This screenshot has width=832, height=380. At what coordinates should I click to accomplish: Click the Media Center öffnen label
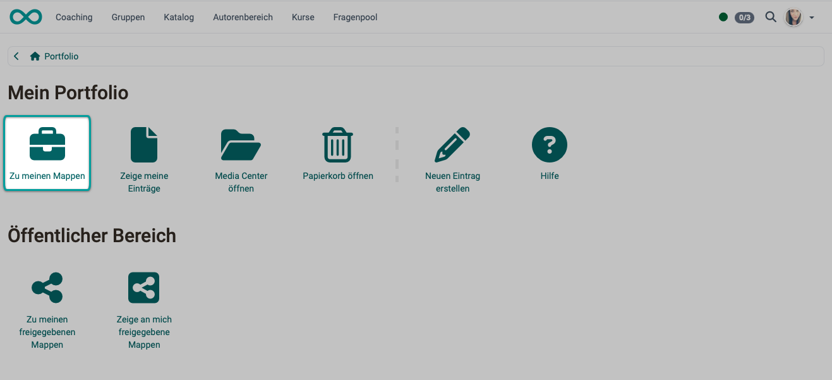click(x=241, y=182)
